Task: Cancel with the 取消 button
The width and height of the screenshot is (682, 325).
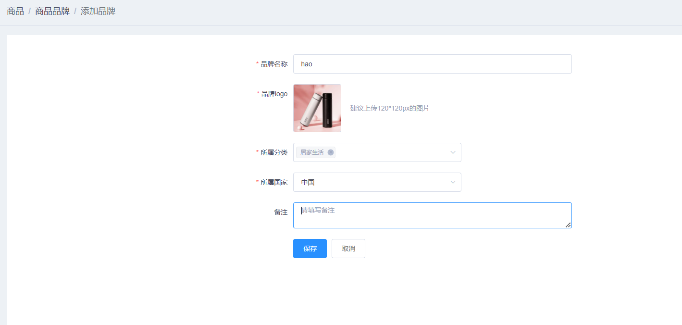Action: point(348,249)
